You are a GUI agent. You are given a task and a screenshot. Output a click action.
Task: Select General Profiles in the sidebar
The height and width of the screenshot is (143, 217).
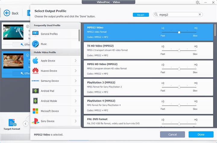55,34
